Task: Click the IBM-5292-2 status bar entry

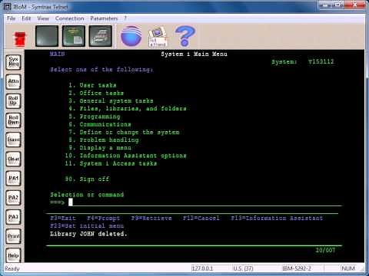Action: tap(297, 268)
